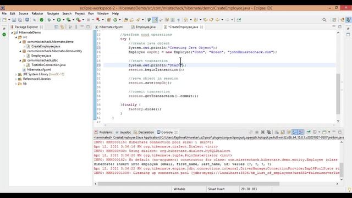This screenshot has width=352, height=198.
Task: Toggle Link with Editor in Package Explorer
Action: (x=62, y=27)
